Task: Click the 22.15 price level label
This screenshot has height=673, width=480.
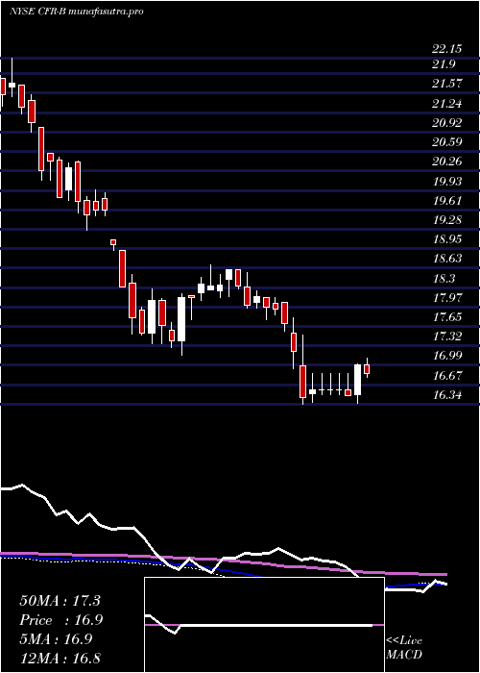Action: (x=447, y=49)
